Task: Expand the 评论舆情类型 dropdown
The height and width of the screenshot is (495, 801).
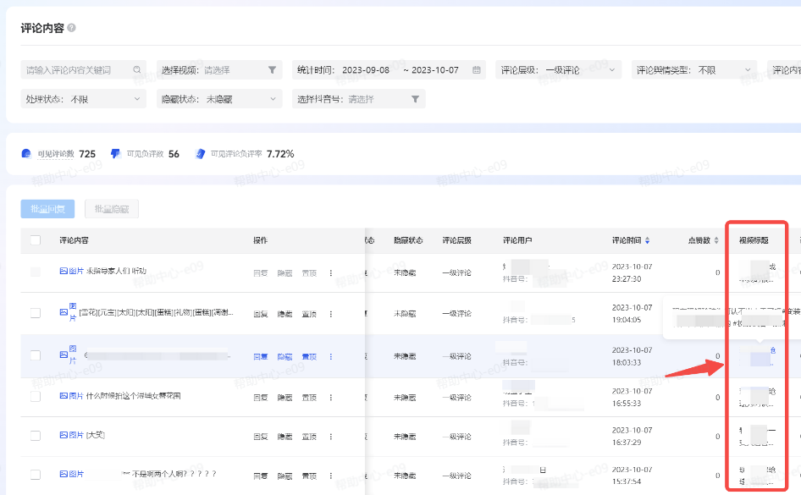Action: (x=694, y=69)
